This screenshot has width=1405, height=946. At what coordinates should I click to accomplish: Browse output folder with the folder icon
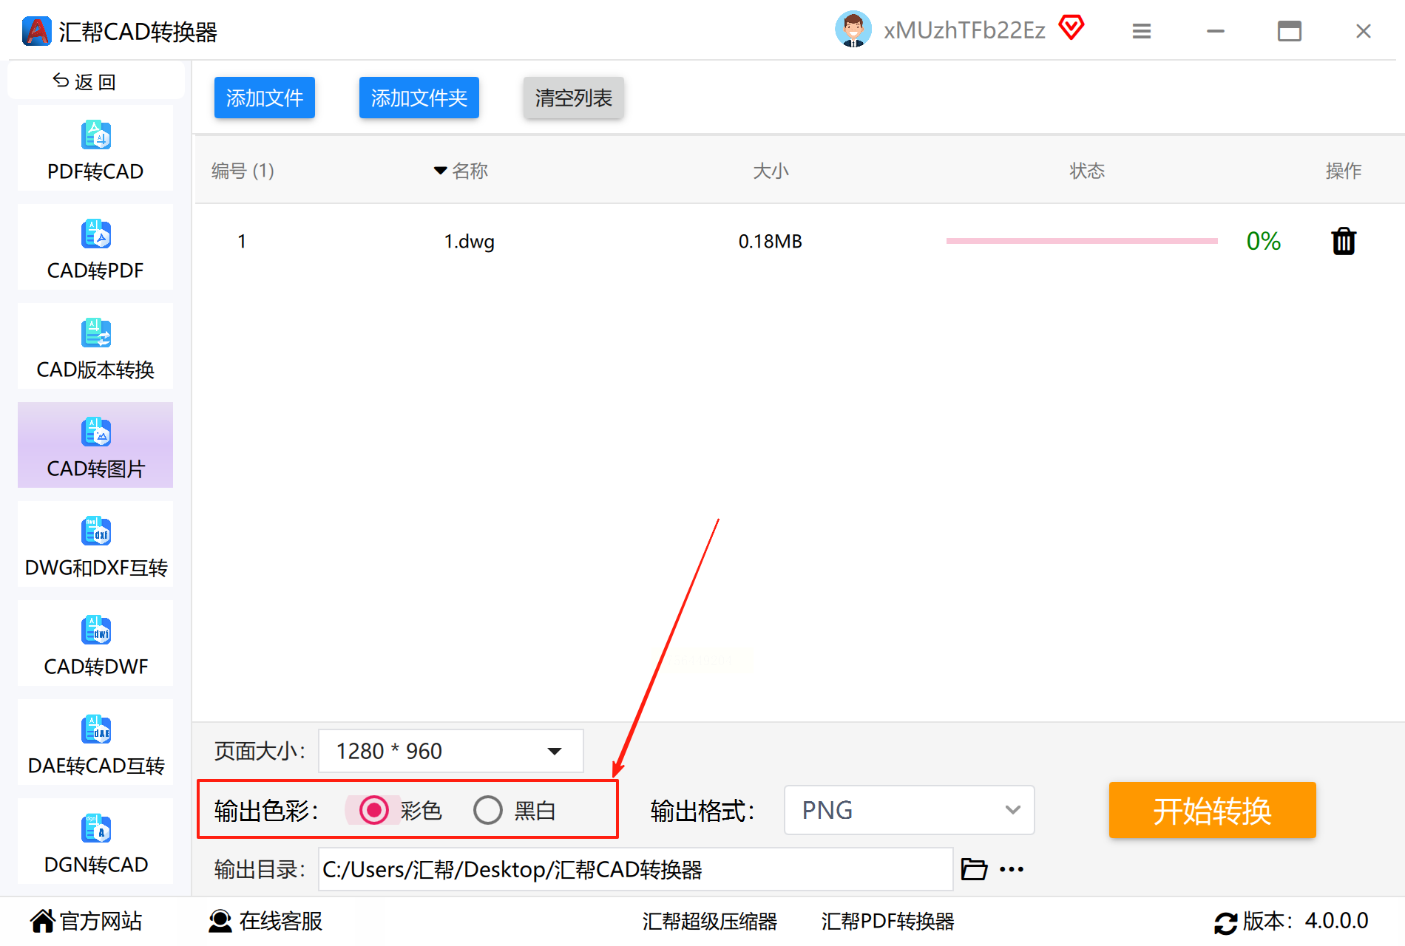click(x=974, y=869)
